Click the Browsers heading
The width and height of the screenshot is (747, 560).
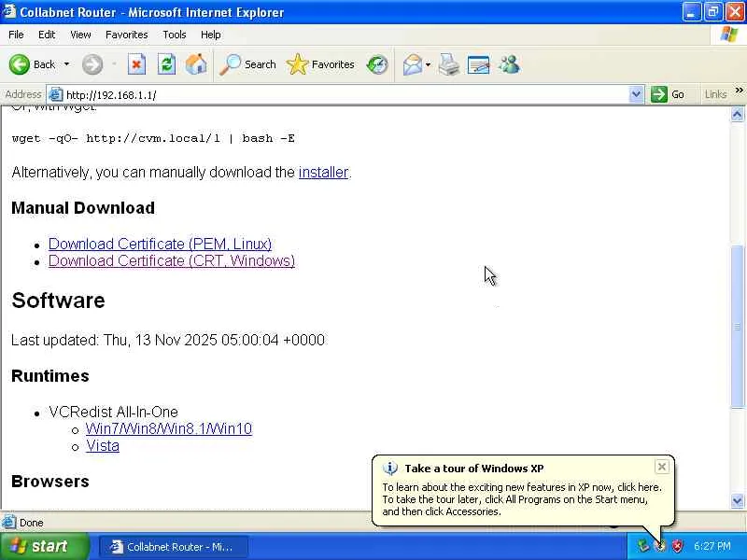[50, 481]
